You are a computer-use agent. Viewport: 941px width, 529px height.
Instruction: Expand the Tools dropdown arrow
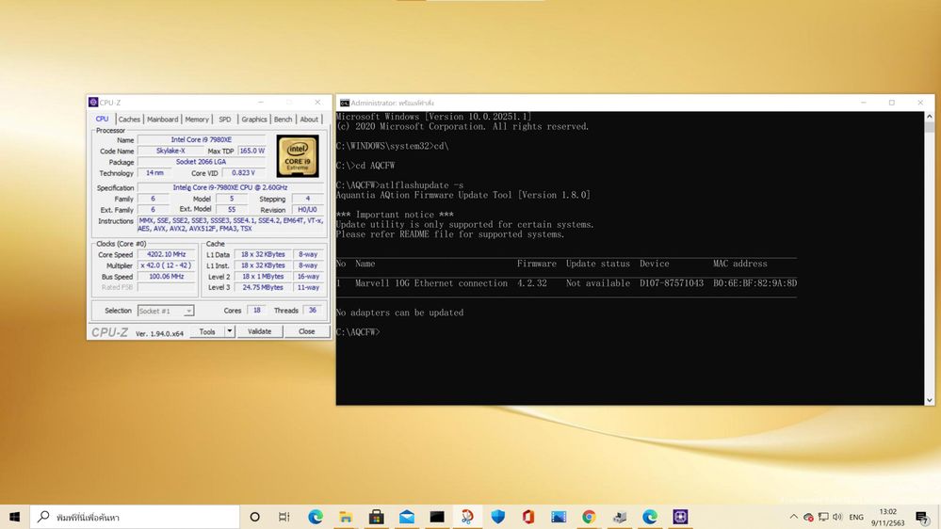tap(229, 331)
